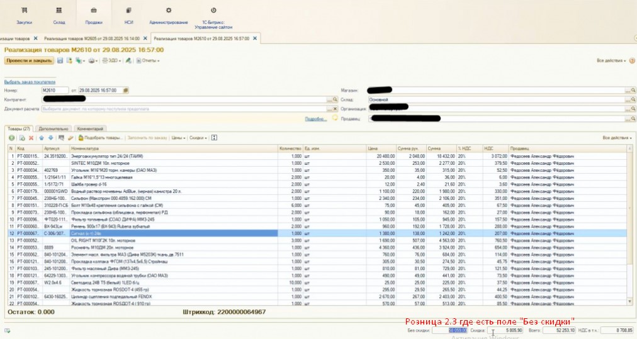Click the magnifier icon in the Продавец field

(x=633, y=118)
